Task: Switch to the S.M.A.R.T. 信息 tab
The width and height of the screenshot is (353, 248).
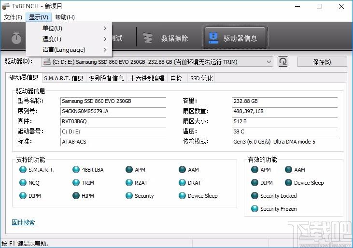Action: [64, 78]
